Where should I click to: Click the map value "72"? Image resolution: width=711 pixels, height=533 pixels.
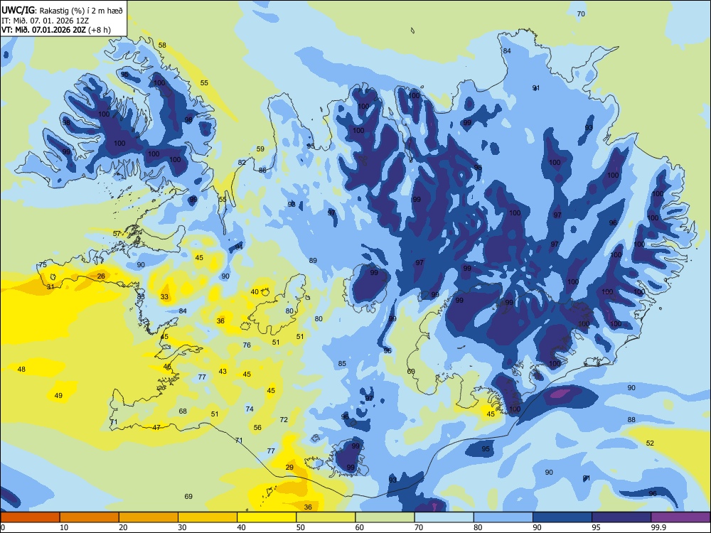(x=284, y=420)
